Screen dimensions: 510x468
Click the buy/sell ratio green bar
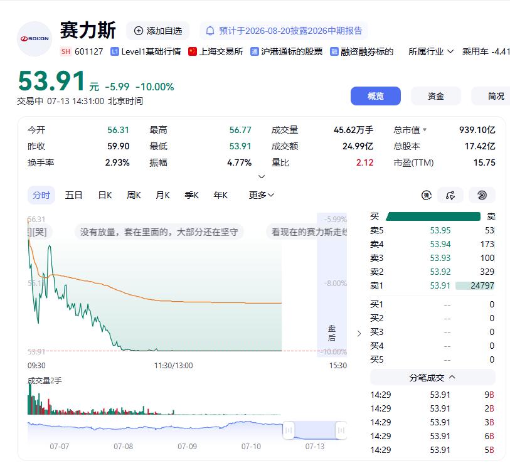[x=433, y=216]
